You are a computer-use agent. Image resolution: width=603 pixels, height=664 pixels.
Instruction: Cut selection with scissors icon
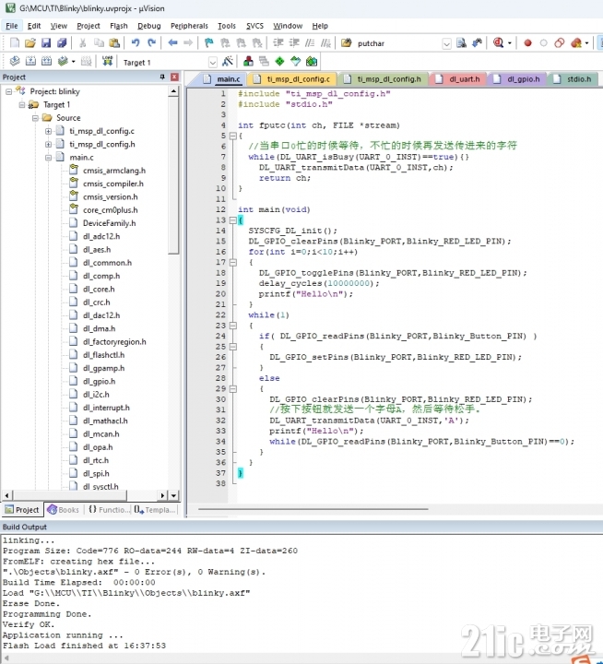point(83,42)
